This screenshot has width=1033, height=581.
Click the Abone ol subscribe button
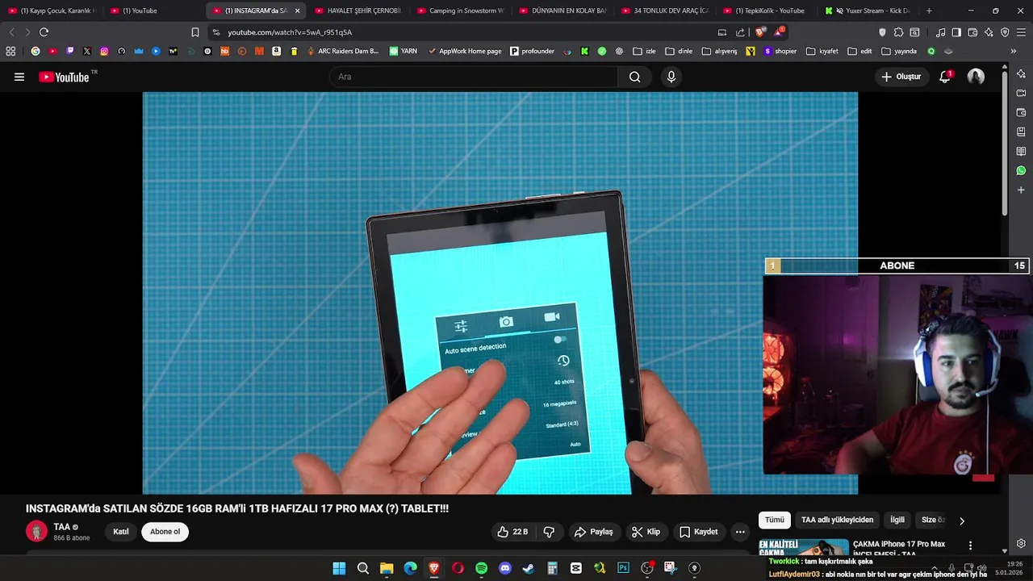coord(165,532)
